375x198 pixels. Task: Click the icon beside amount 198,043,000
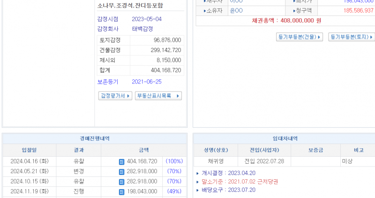(x=121, y=191)
